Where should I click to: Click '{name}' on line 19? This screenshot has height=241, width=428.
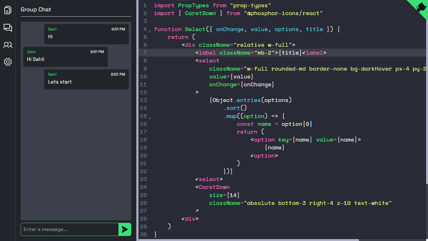coord(274,147)
